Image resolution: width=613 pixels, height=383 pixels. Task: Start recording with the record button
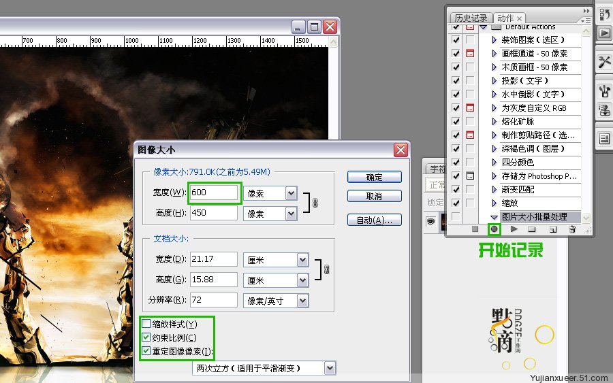(494, 229)
